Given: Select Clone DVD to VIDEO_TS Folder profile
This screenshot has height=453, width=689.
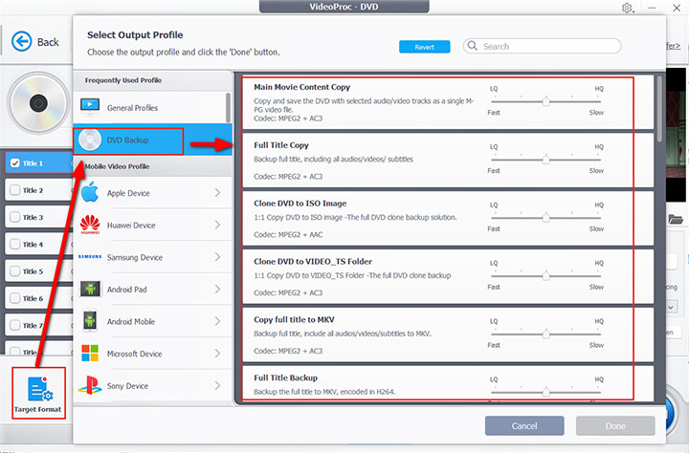Looking at the screenshot, I should [448, 276].
